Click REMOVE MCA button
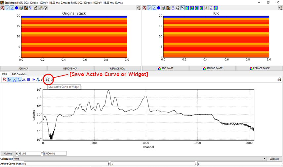Viewport: 283px width, 167px height. click(70, 68)
